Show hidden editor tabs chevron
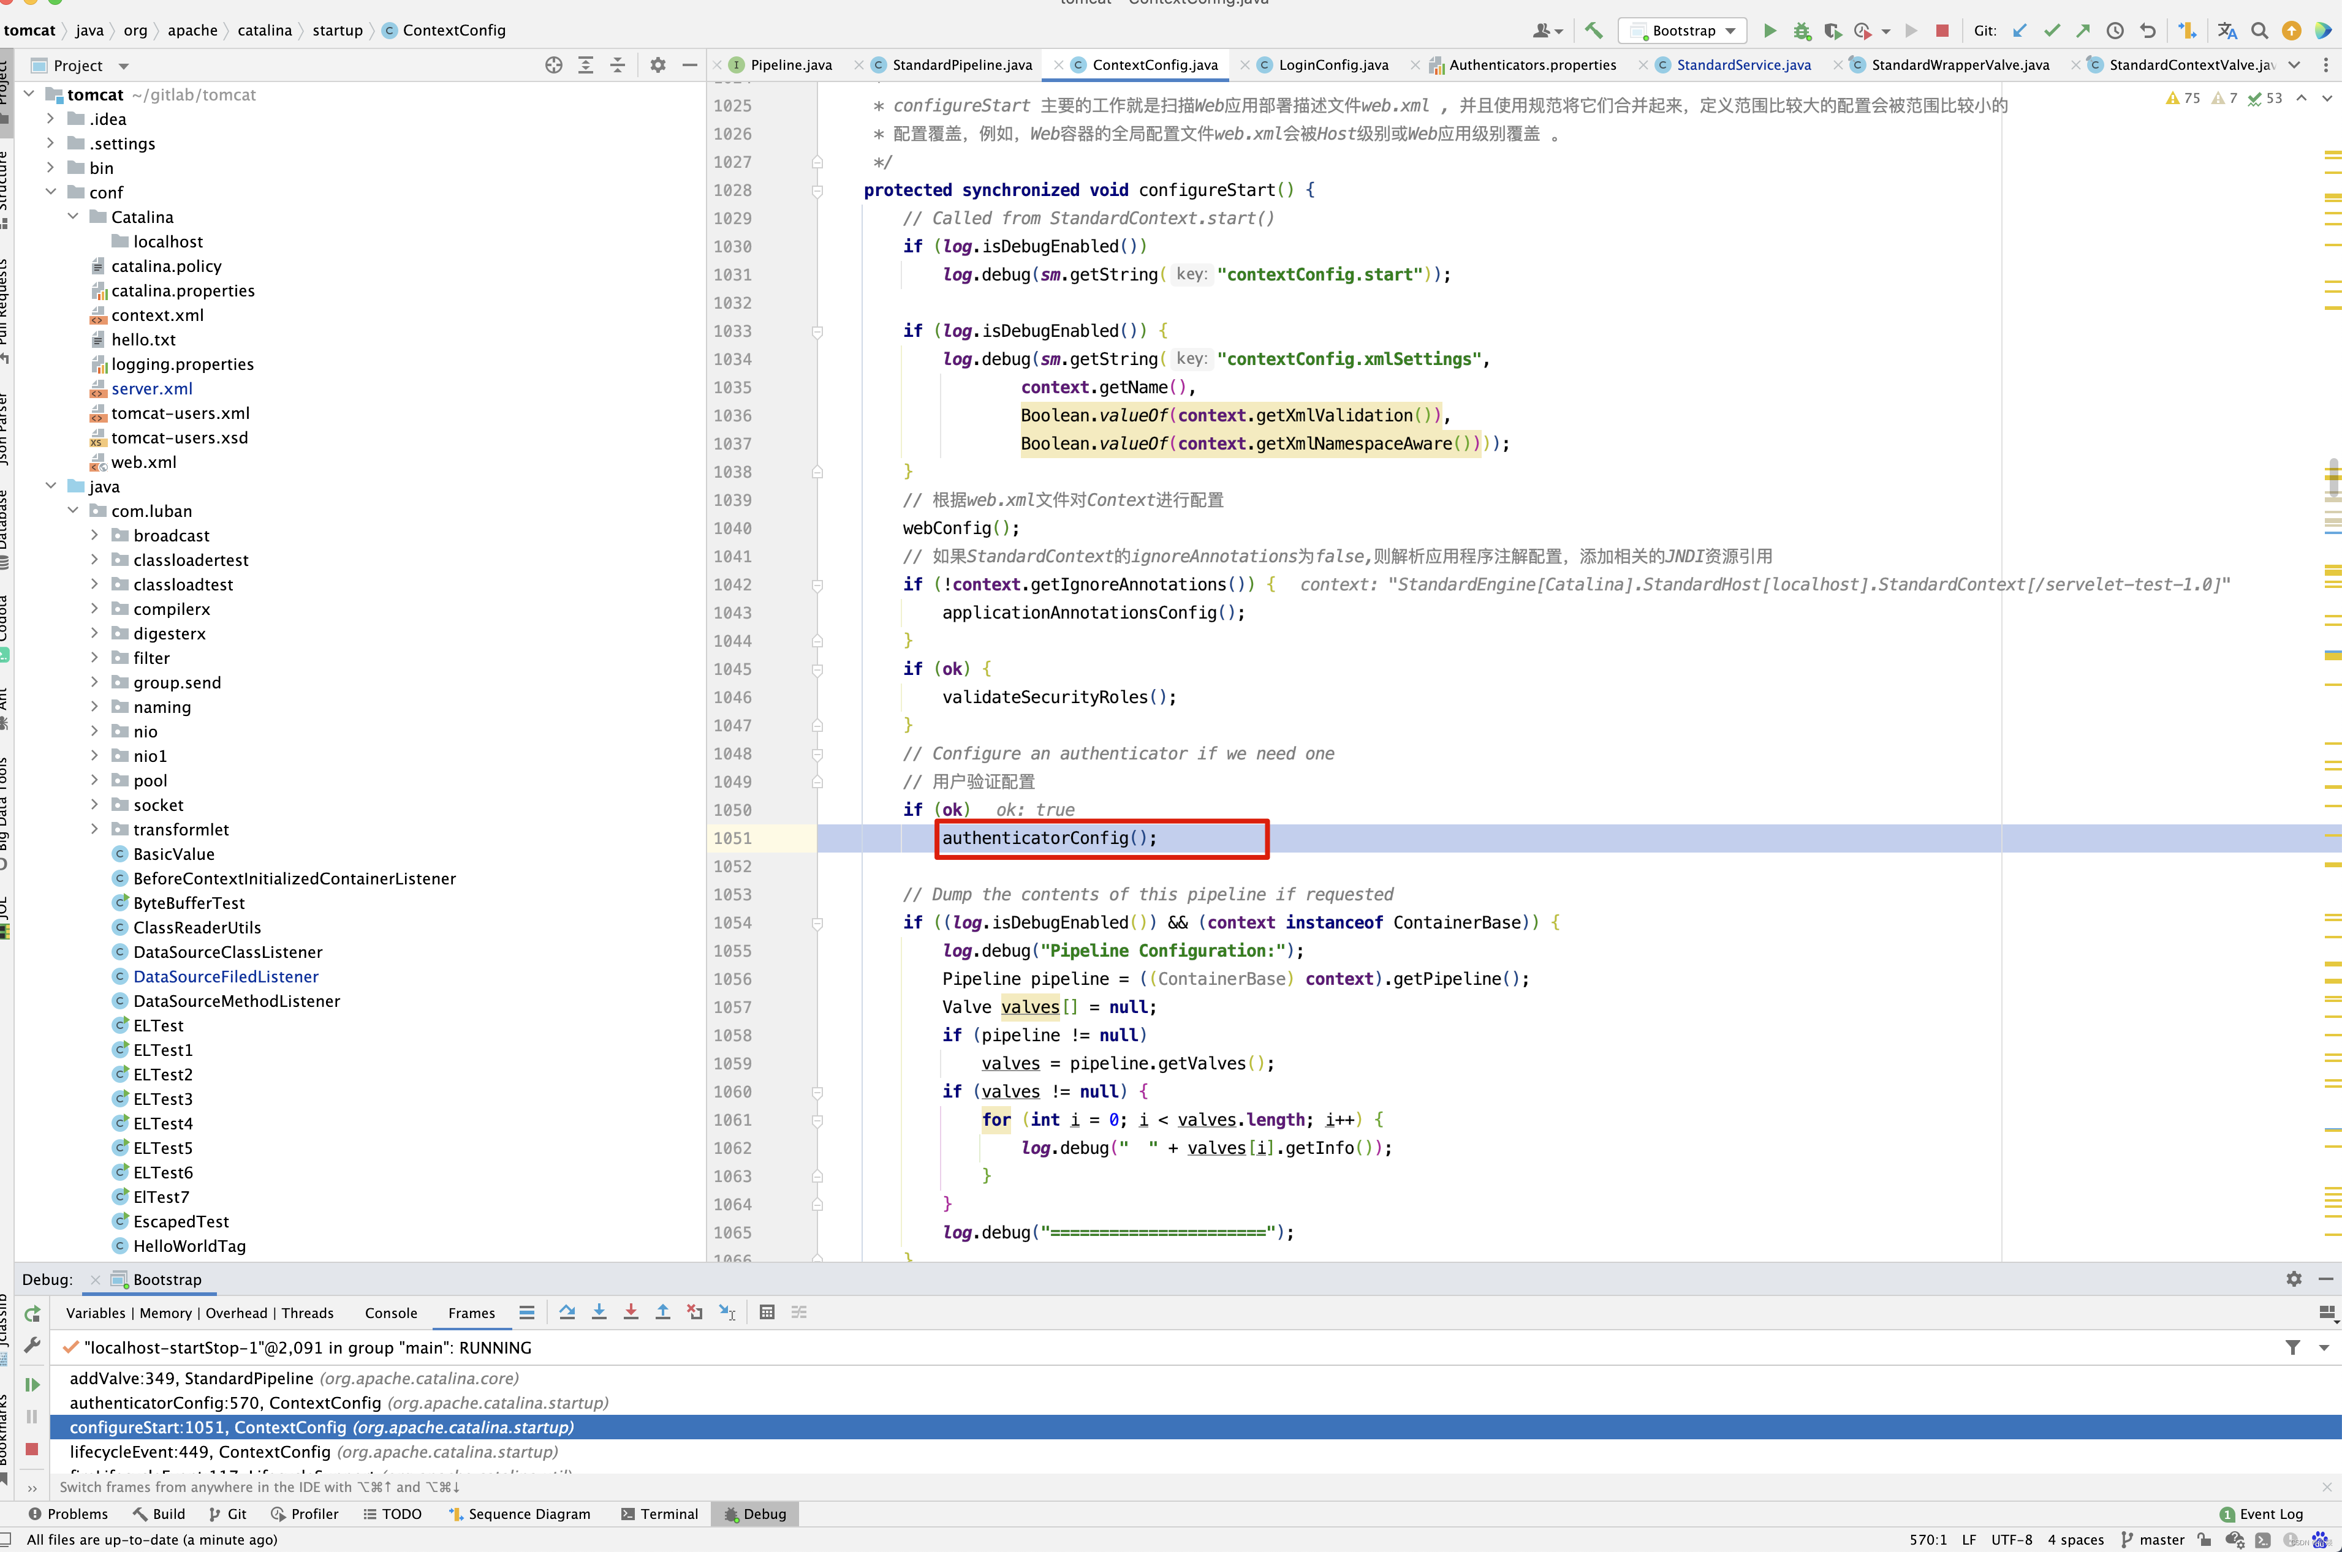Viewport: 2342px width, 1552px height. 2294,66
